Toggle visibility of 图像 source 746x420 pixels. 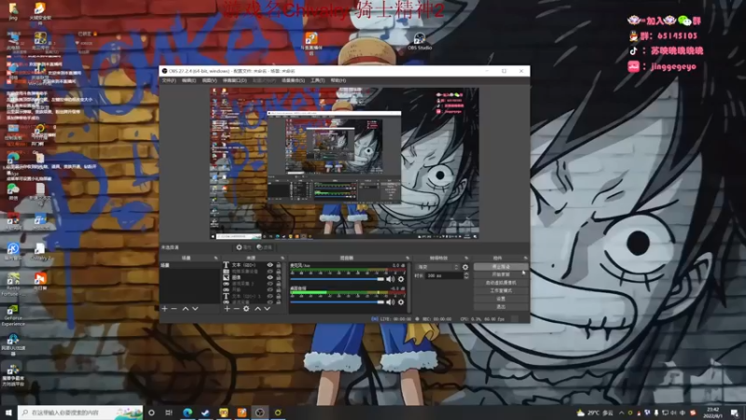tap(269, 277)
